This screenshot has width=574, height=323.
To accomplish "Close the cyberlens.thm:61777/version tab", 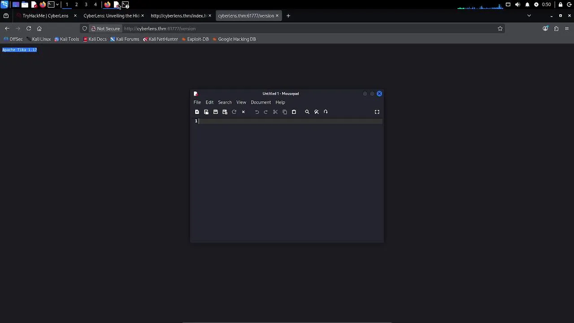I will pos(277,16).
